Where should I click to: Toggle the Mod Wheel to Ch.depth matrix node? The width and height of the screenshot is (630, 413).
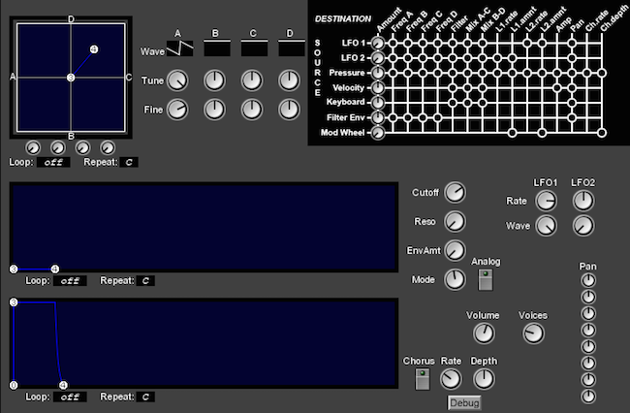point(601,133)
